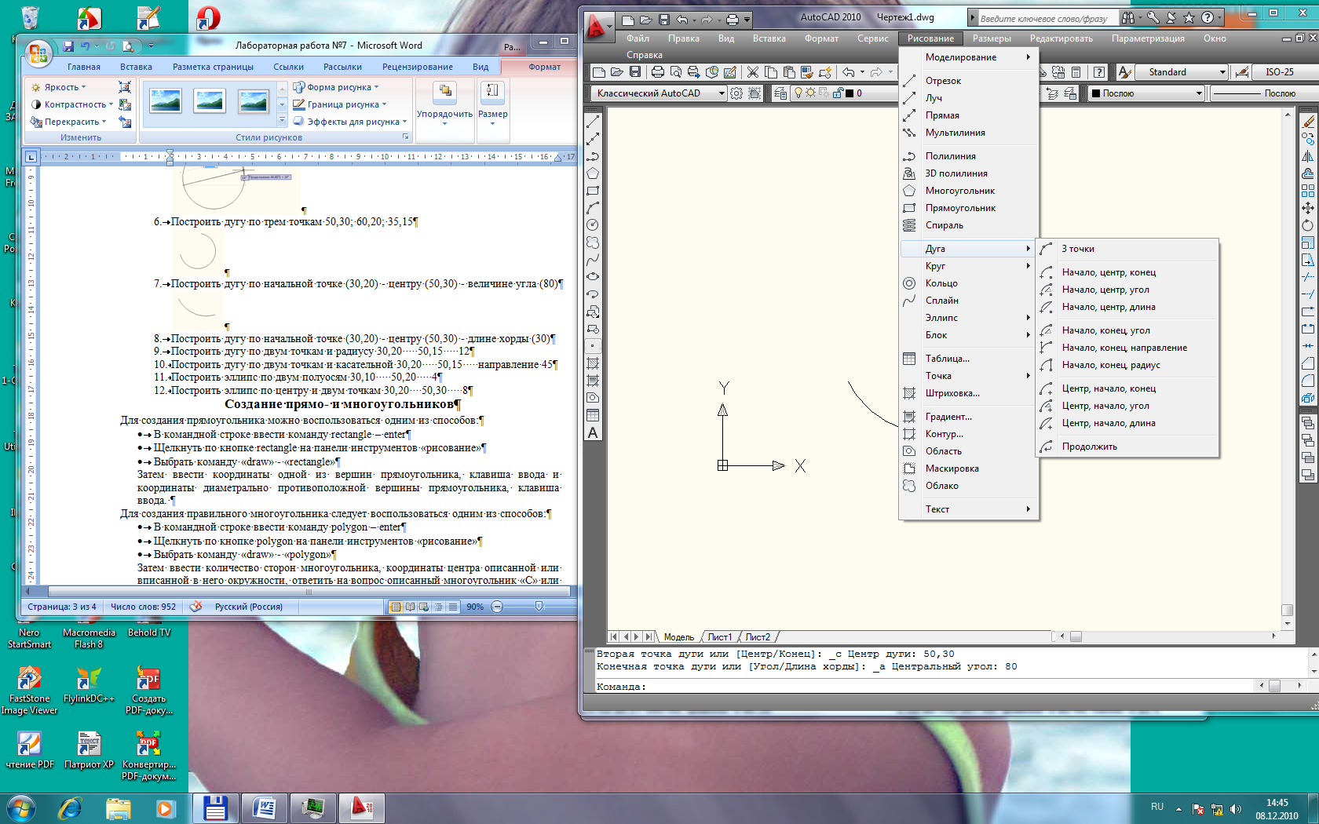Click the Erase tool in modify toolbar
Image resolution: width=1319 pixels, height=824 pixels.
coord(1308,122)
